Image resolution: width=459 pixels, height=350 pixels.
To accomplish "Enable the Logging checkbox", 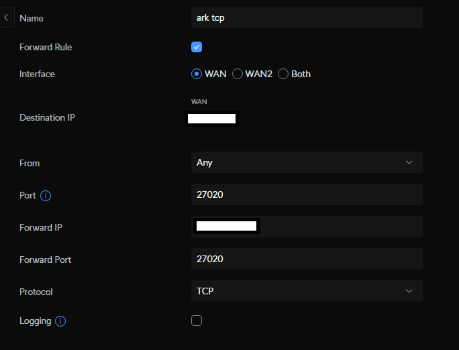I will [x=197, y=320].
